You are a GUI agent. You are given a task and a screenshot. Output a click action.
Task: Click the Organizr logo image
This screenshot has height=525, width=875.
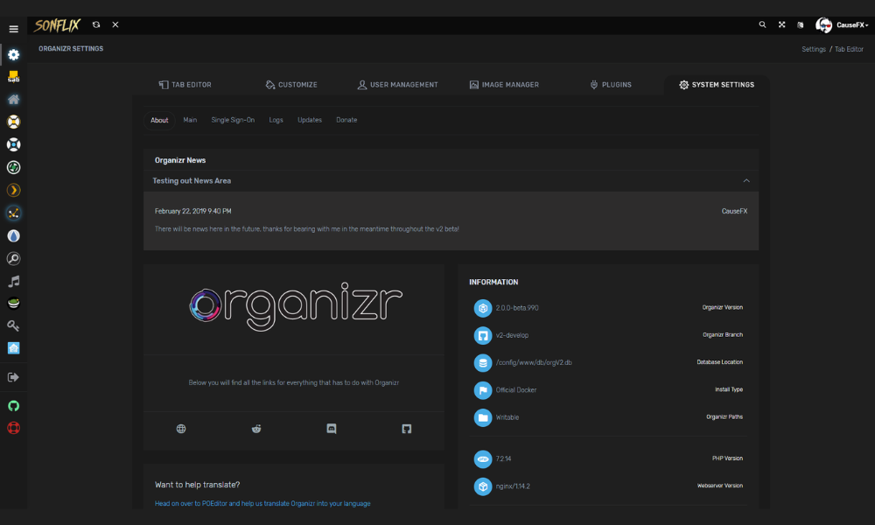(x=296, y=306)
